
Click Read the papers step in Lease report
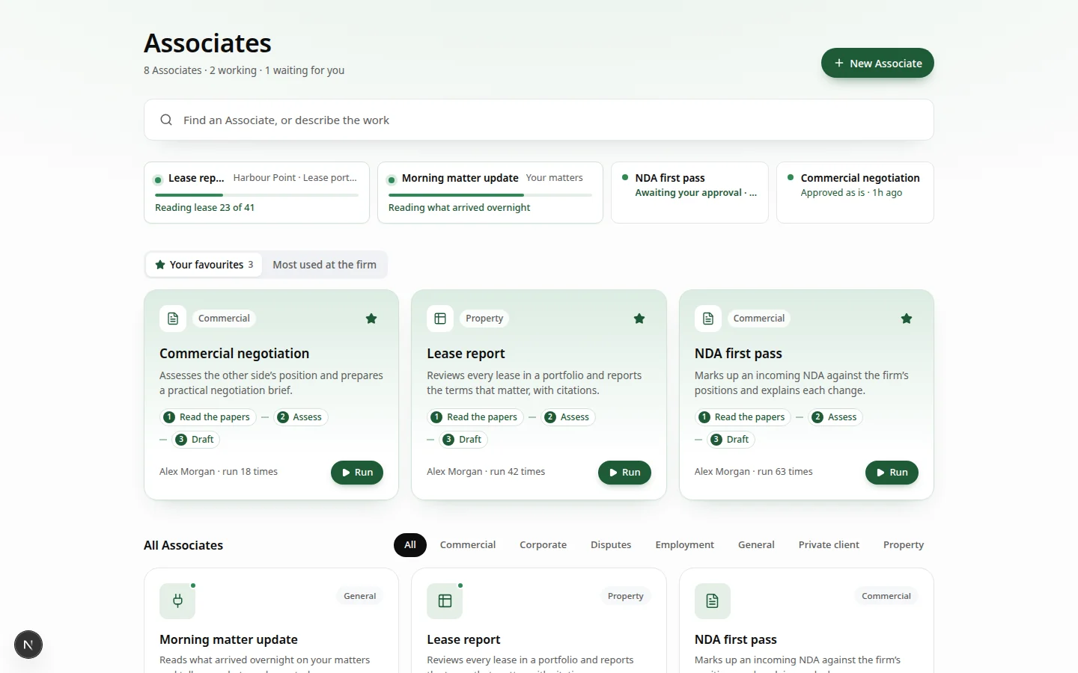point(475,417)
